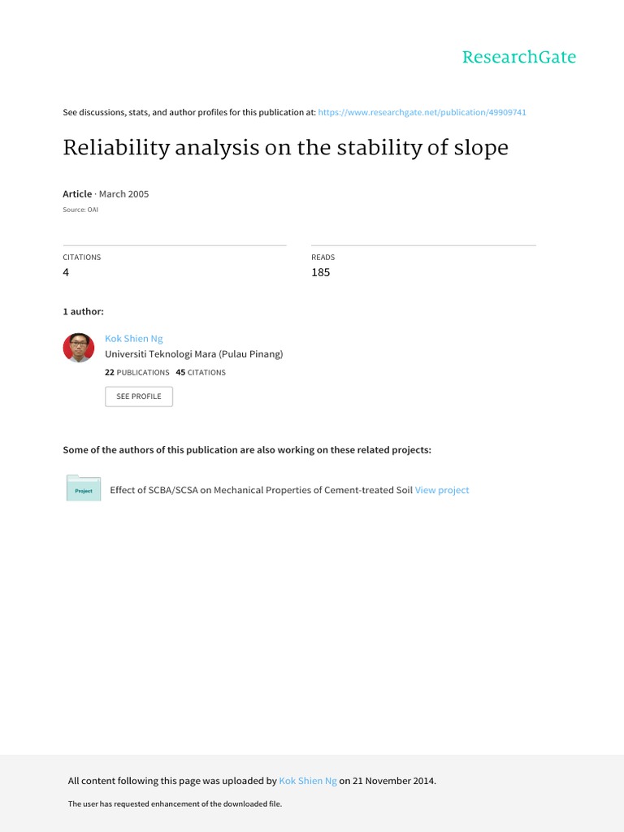The image size is (624, 832).
Task: Click the Reads value 185
Action: tap(320, 272)
